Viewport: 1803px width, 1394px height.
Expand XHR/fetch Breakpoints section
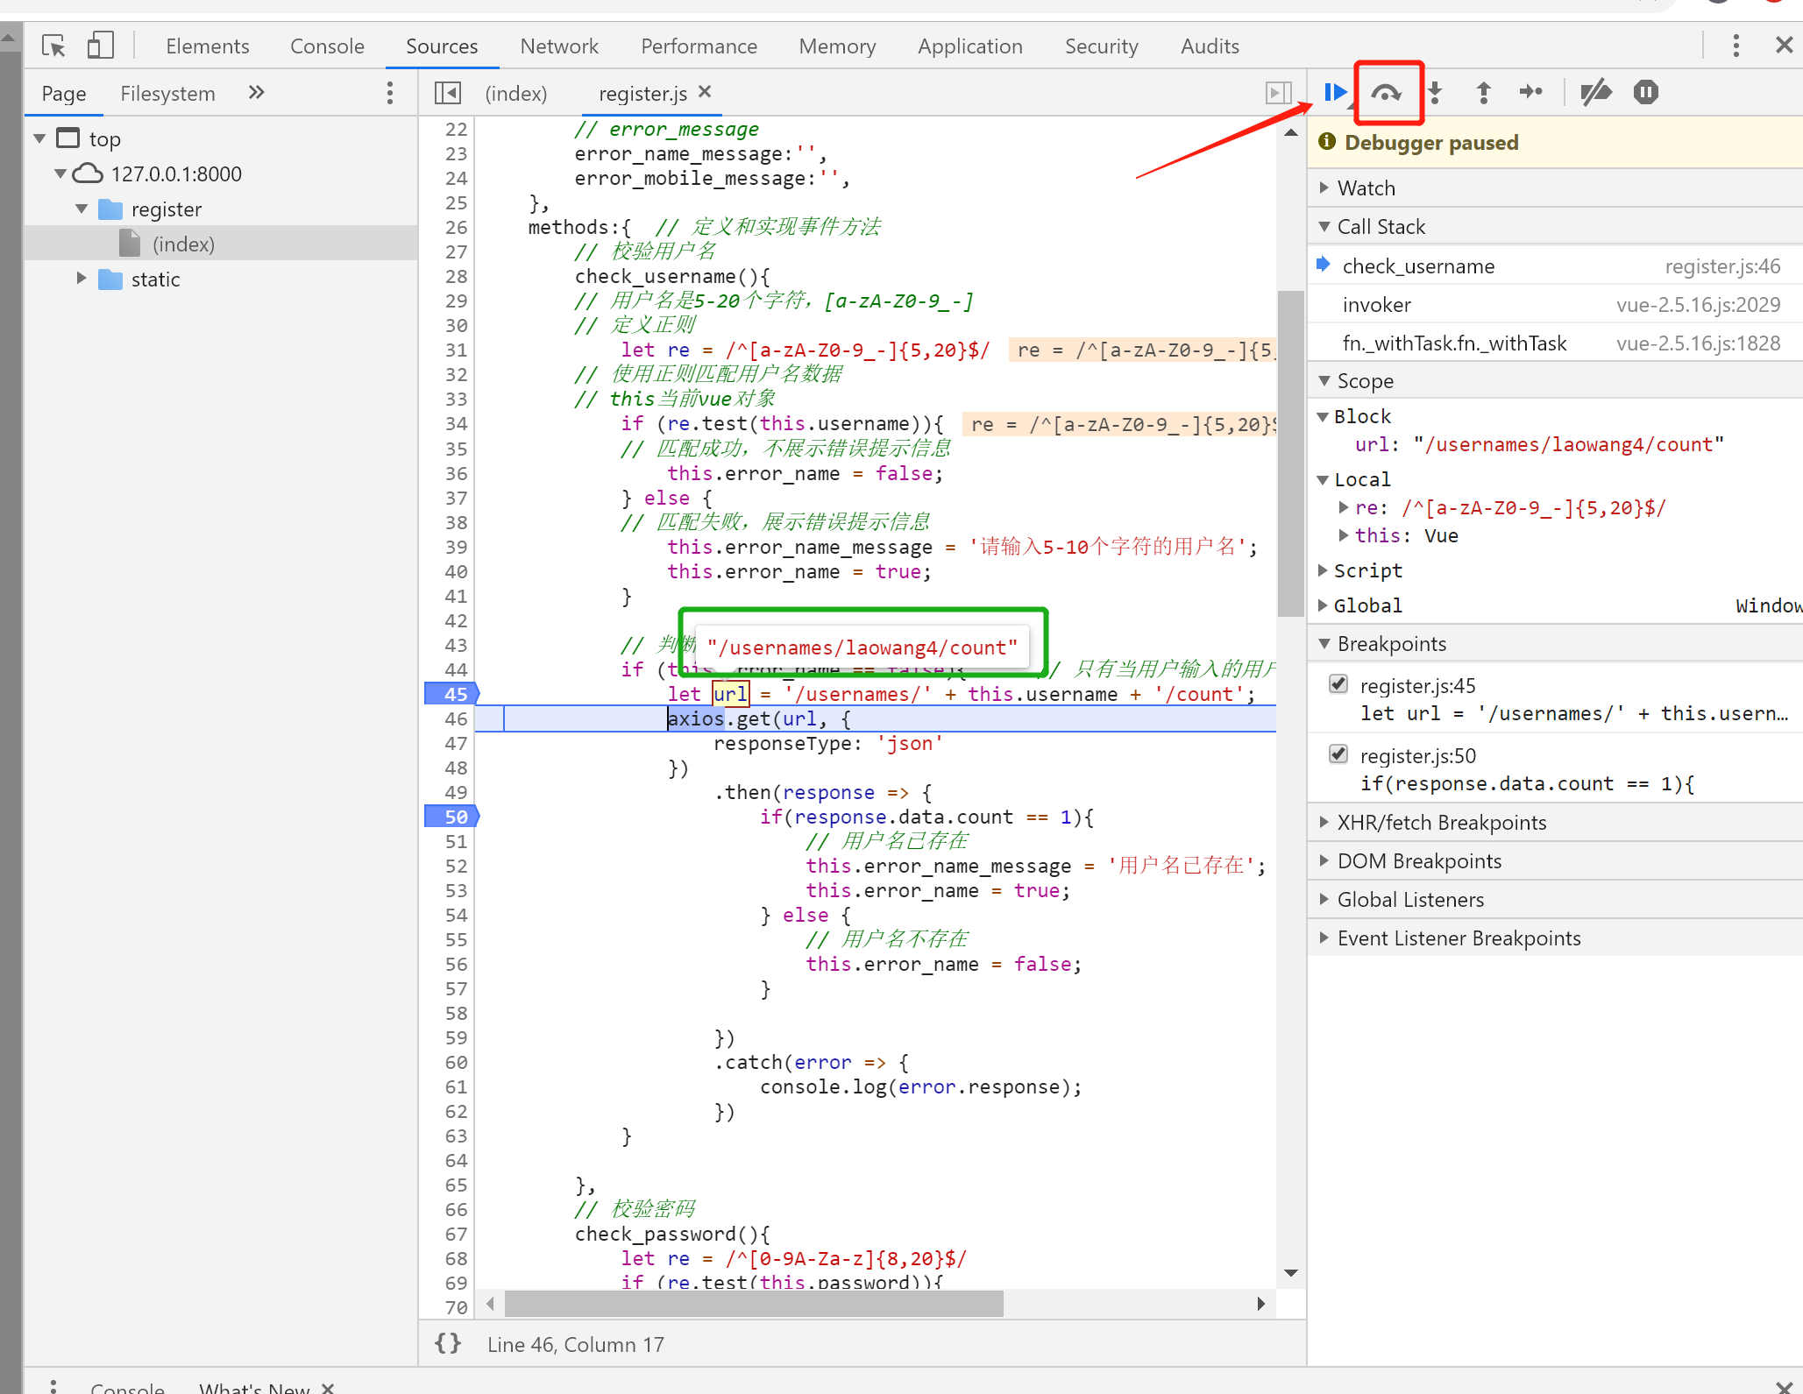pyautogui.click(x=1441, y=822)
